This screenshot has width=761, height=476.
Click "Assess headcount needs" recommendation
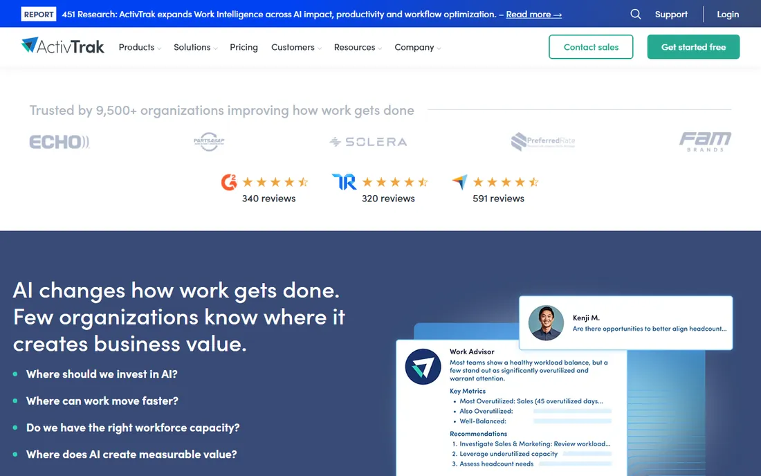(496, 464)
